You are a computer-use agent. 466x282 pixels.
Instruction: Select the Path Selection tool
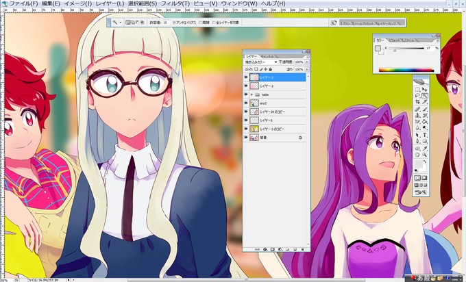417,136
